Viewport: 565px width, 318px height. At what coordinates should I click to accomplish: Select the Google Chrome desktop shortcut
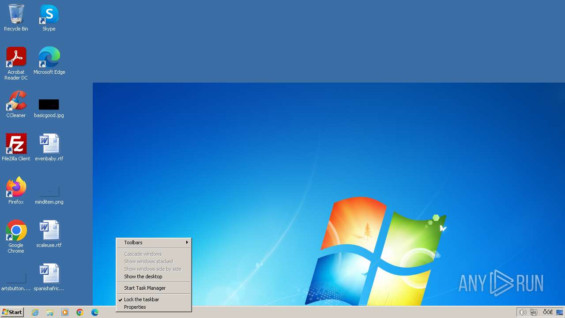16,230
